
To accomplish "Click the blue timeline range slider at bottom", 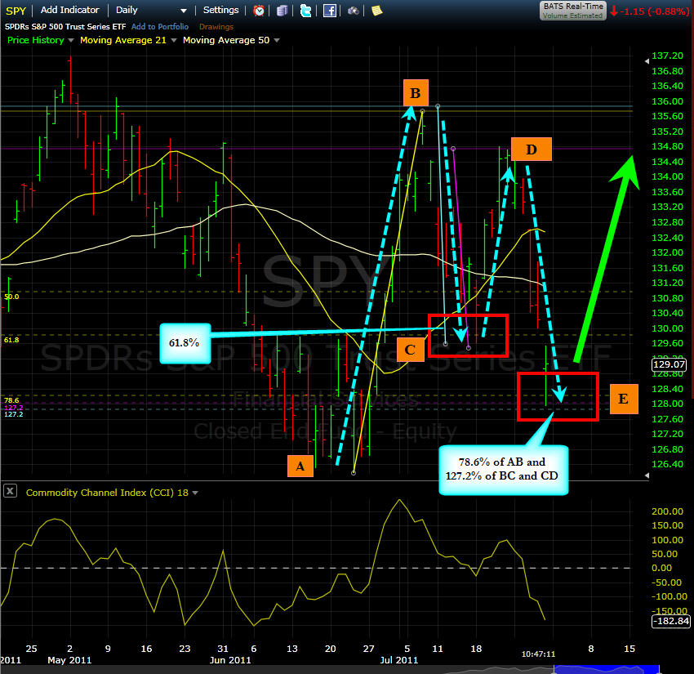I will click(607, 669).
